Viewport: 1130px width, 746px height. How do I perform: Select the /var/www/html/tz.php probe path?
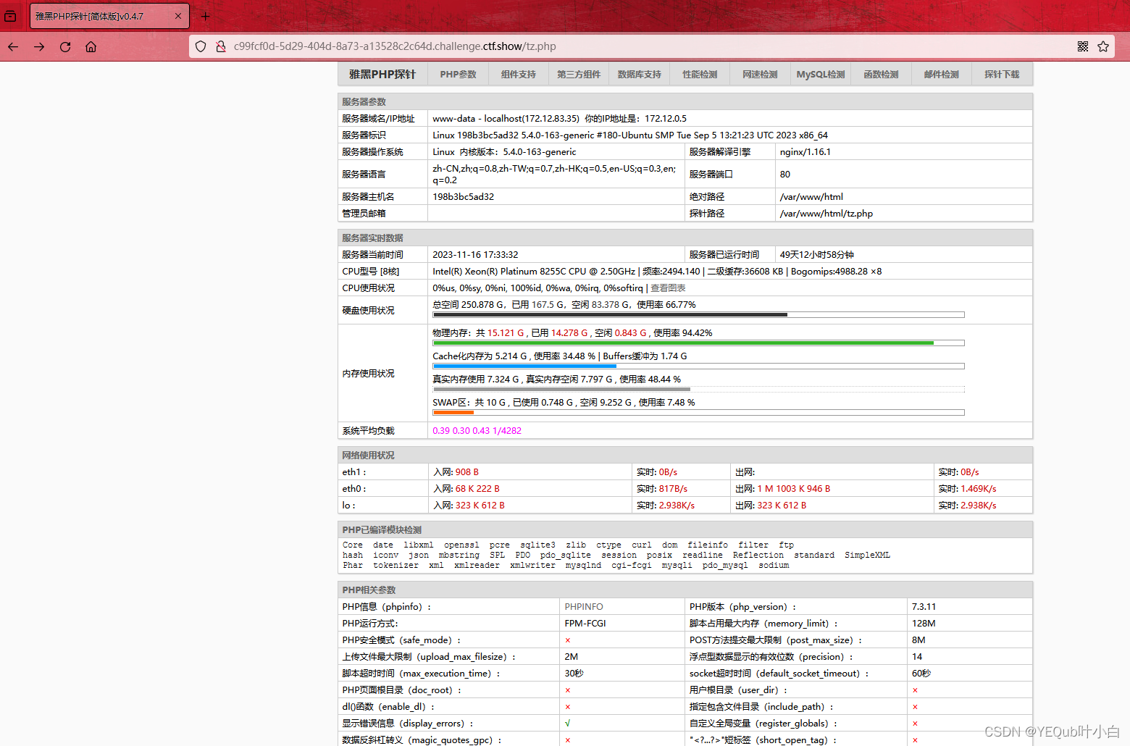826,214
